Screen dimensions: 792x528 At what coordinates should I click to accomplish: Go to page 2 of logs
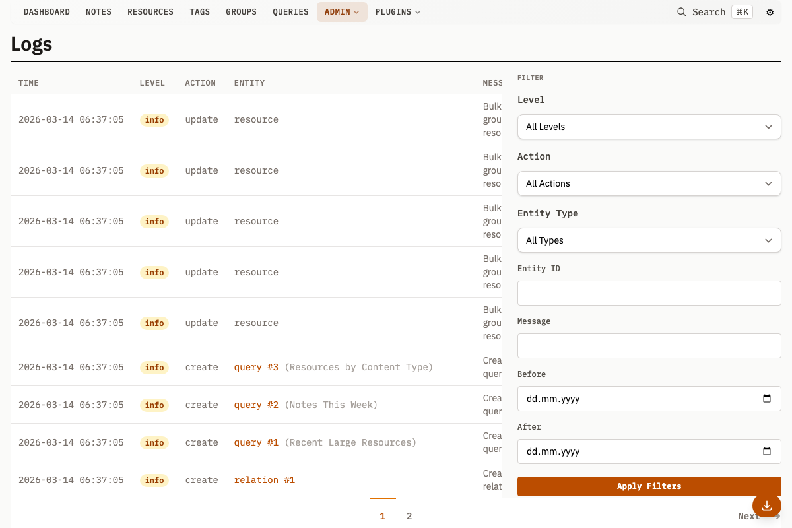(x=409, y=516)
